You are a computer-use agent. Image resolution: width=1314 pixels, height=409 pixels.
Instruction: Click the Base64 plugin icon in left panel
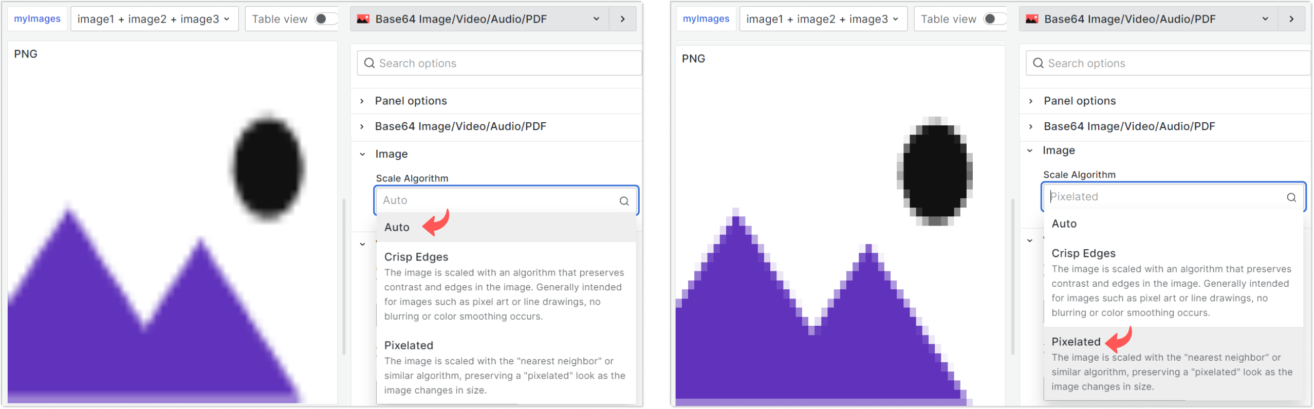tap(363, 19)
